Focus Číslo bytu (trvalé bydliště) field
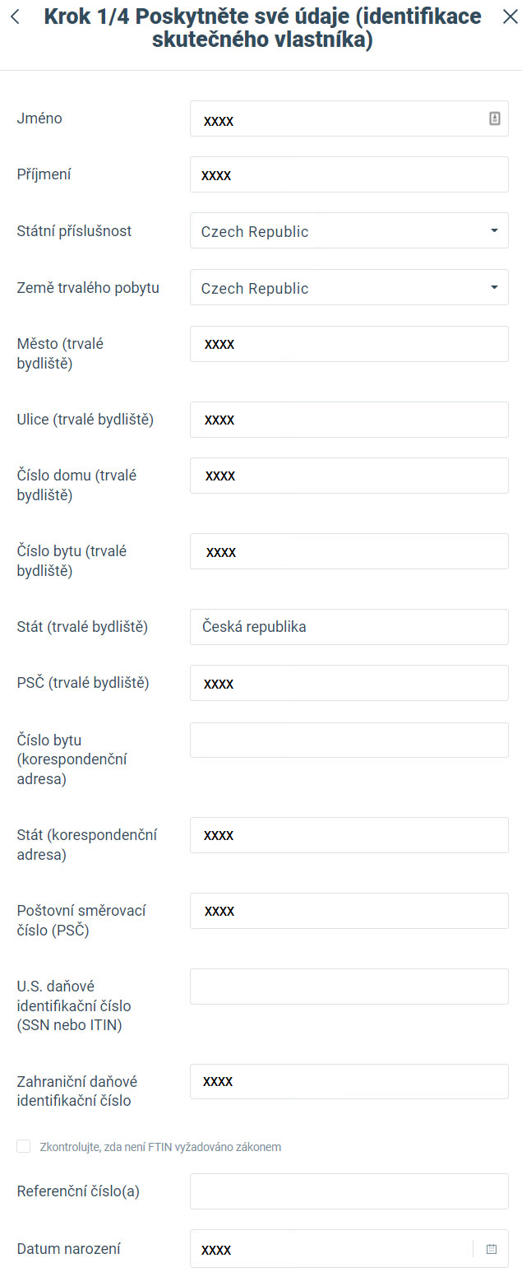The image size is (522, 1286). click(349, 551)
